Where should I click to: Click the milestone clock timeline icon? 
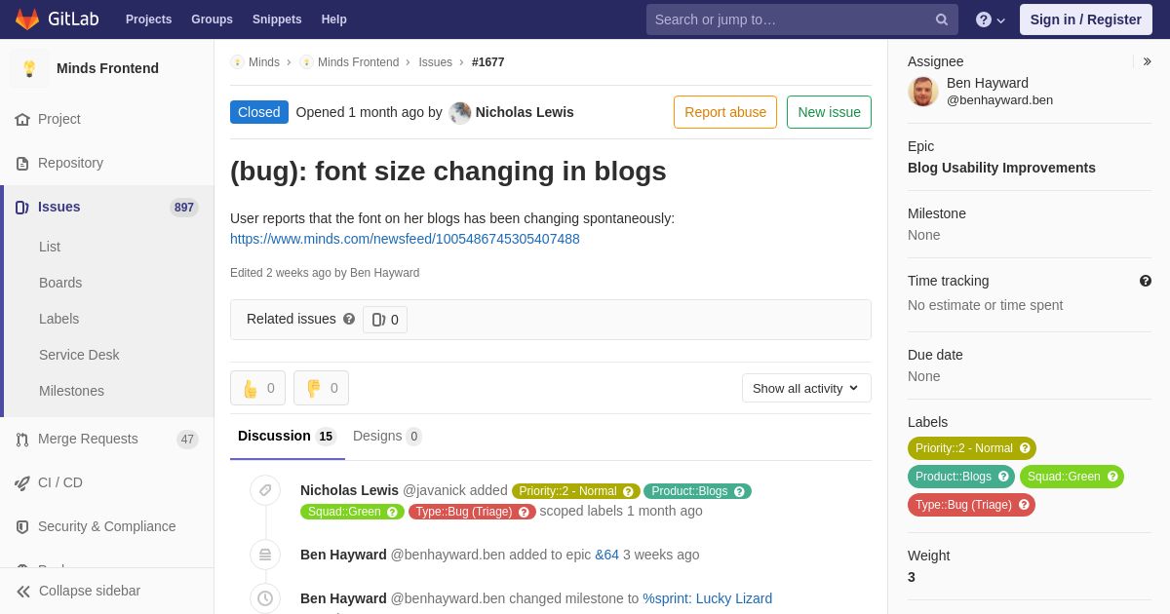tap(265, 598)
